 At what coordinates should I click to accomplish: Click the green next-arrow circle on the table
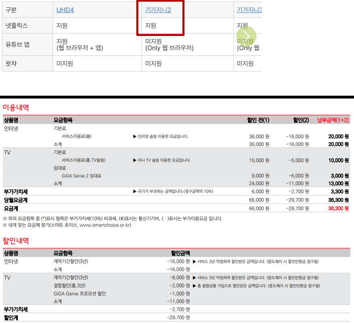246,36
